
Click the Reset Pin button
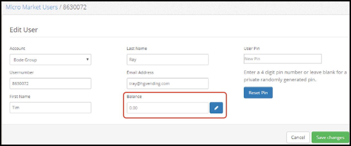(258, 93)
